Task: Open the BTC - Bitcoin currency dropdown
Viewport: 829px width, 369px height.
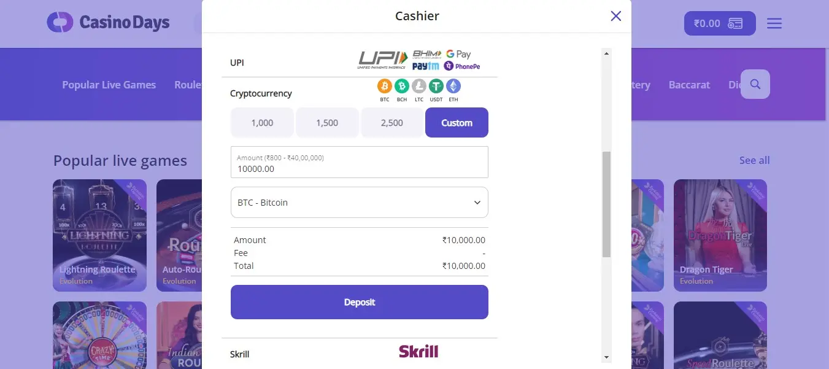Action: [360, 203]
